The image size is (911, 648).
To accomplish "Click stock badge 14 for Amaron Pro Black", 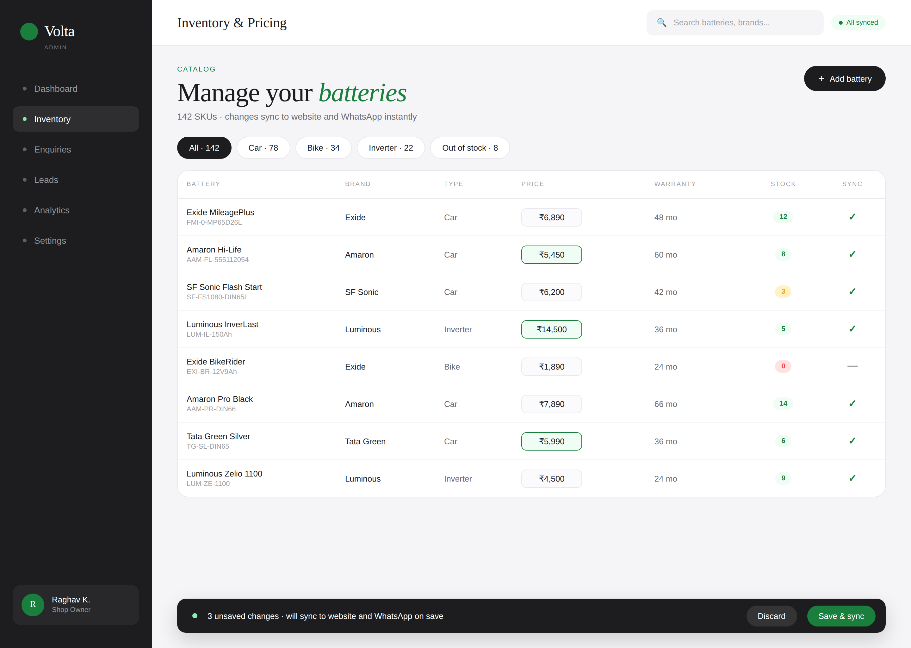I will click(x=783, y=403).
